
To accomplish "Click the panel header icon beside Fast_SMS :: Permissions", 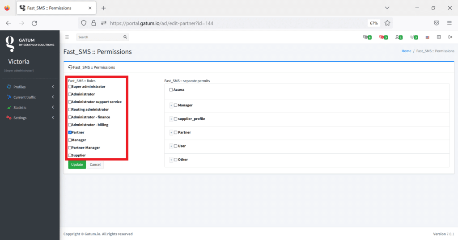I will click(x=70, y=67).
